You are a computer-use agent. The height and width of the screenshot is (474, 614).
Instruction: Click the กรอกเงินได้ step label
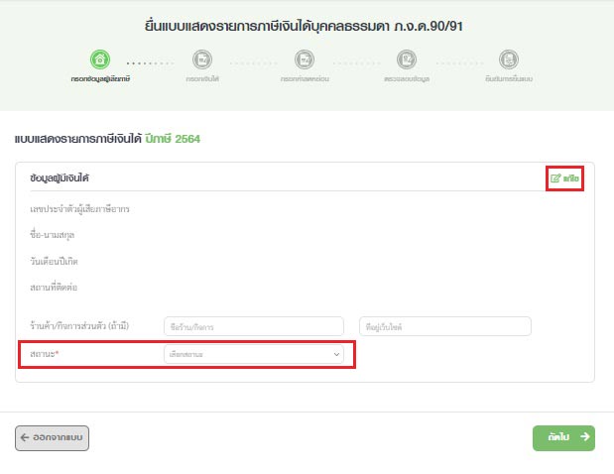[202, 79]
